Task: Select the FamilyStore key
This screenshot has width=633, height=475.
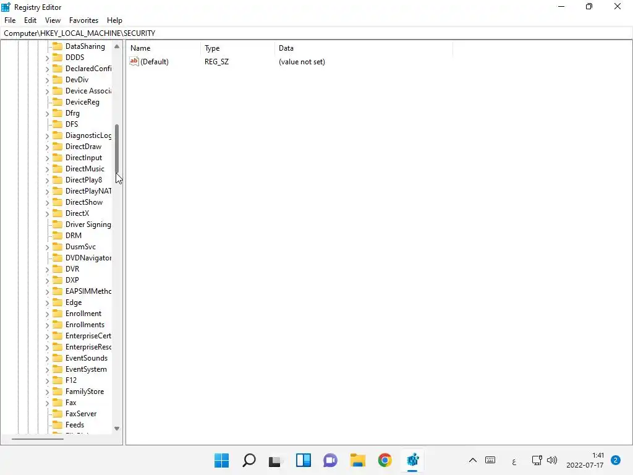Action: [85, 392]
